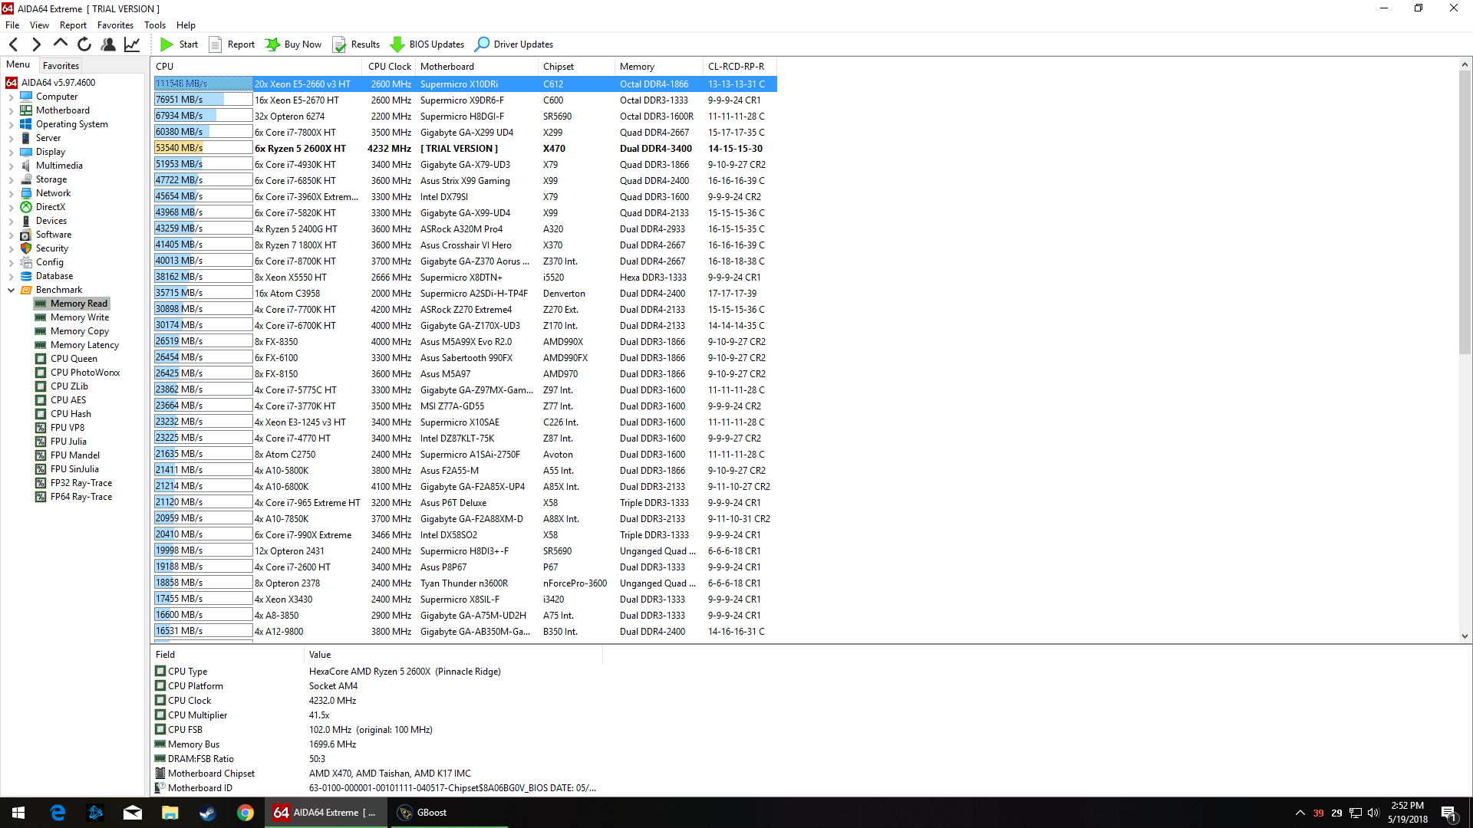Viewport: 1473px width, 828px height.
Task: Click the Up level arrow icon
Action: (x=61, y=44)
